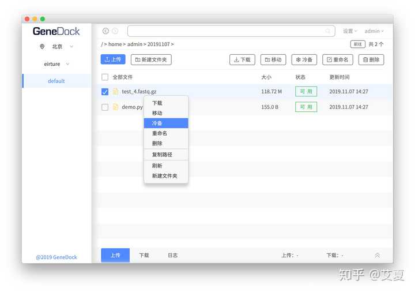Check the 全部文件 select-all checkbox
The image size is (415, 292).
tap(105, 77)
